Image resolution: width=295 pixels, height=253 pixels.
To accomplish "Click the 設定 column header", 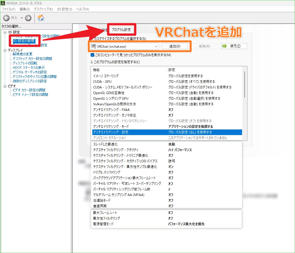I will 204,70.
